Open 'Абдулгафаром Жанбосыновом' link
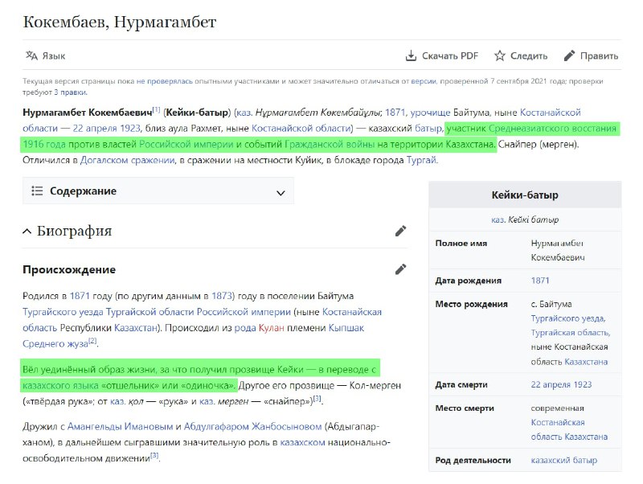 252,427
